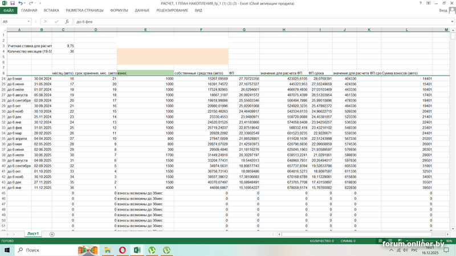
Task: Add a new sheet with plus icon
Action: click(x=52, y=234)
